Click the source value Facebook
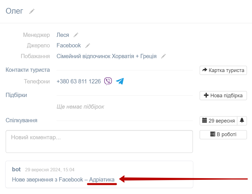This screenshot has height=194, width=252. (x=69, y=46)
